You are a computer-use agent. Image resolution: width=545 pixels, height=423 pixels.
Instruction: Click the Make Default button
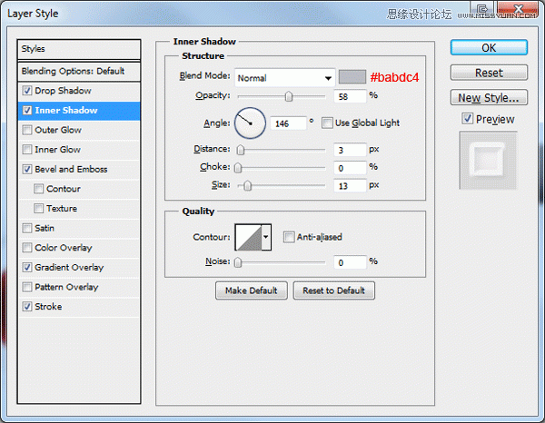coord(252,290)
